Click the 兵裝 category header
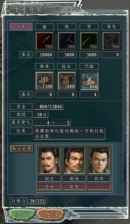The image size is (130, 224). pyautogui.click(x=21, y=27)
